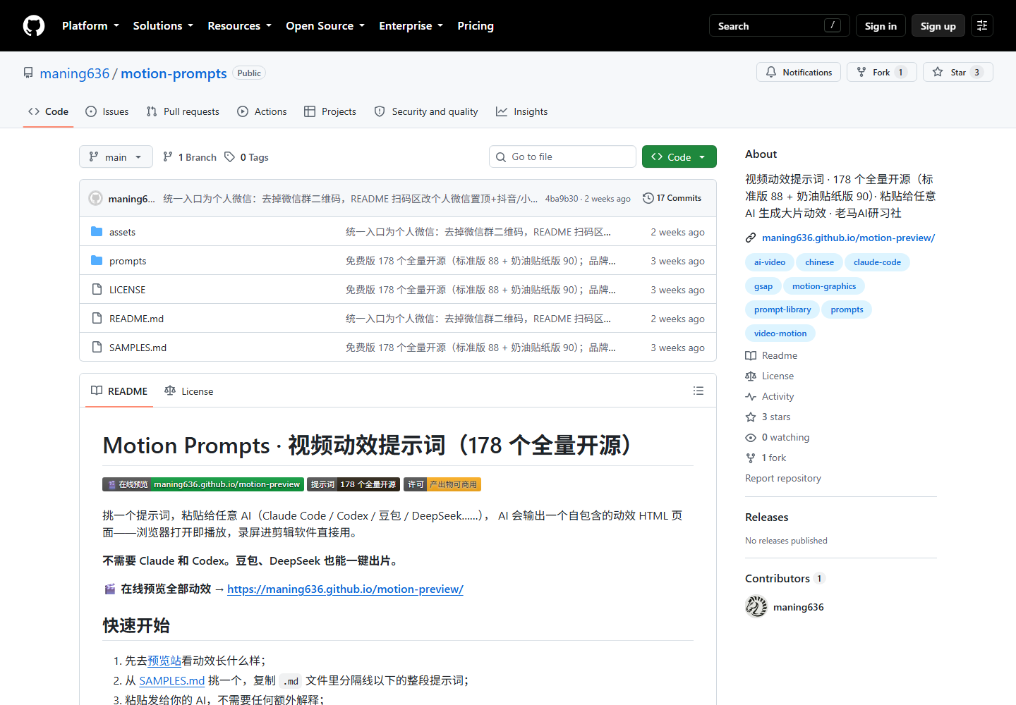
Task: Click Report repository link
Action: click(783, 479)
